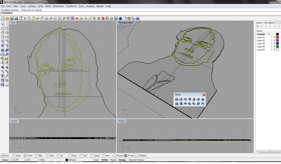Click the New Layer icon in Layers panel
Screen dimensions: 281x164
pyautogui.click(x=257, y=26)
